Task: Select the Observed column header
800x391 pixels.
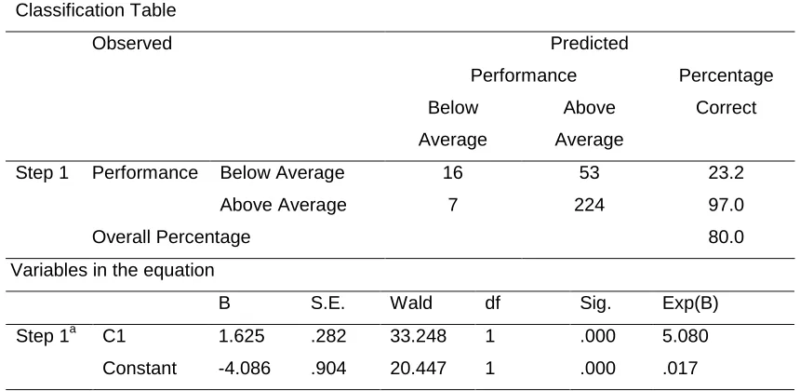Action: pos(132,44)
